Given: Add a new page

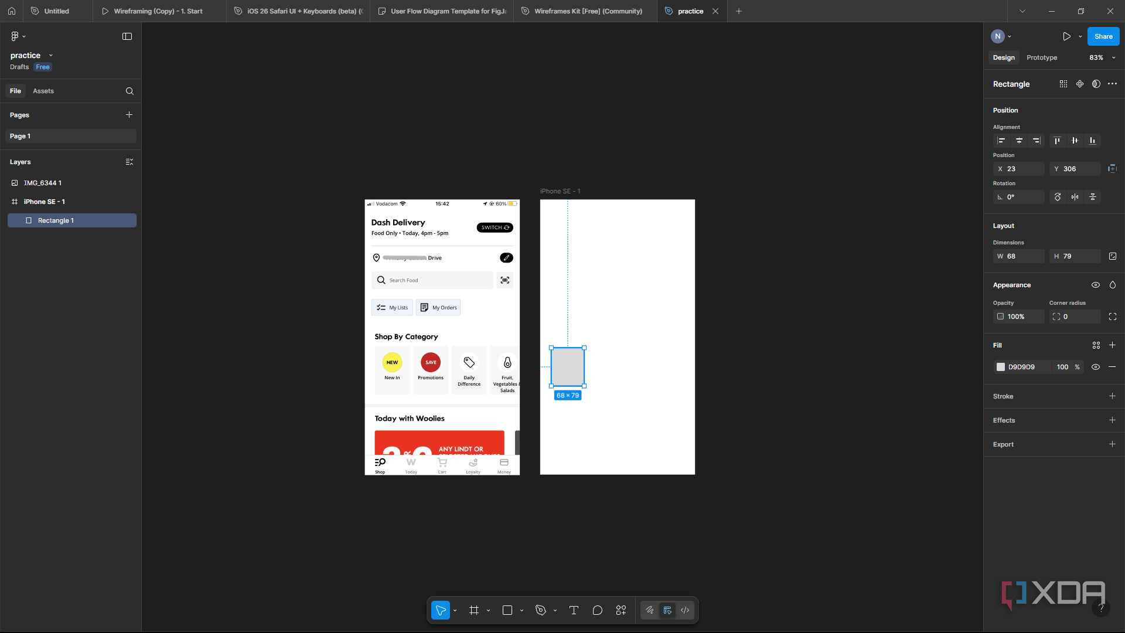Looking at the screenshot, I should click(129, 115).
